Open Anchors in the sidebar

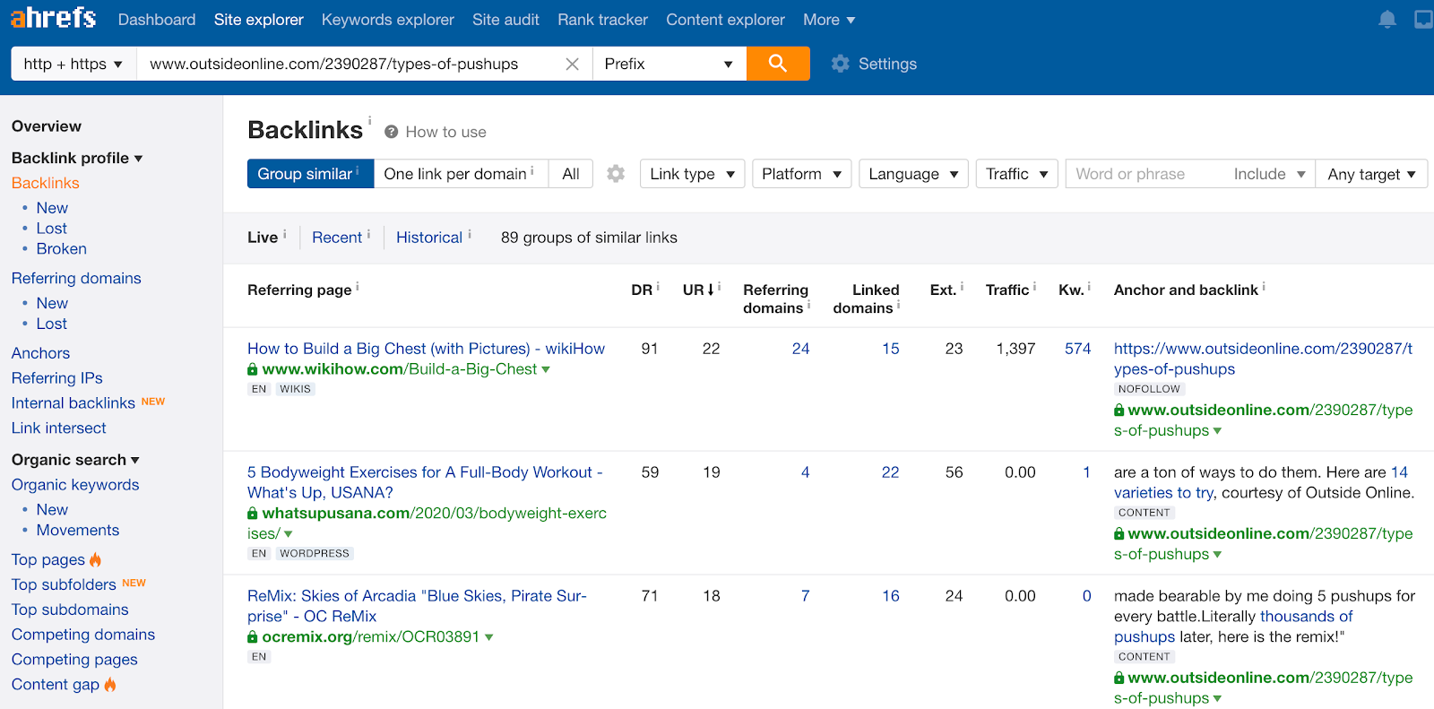[x=40, y=353]
